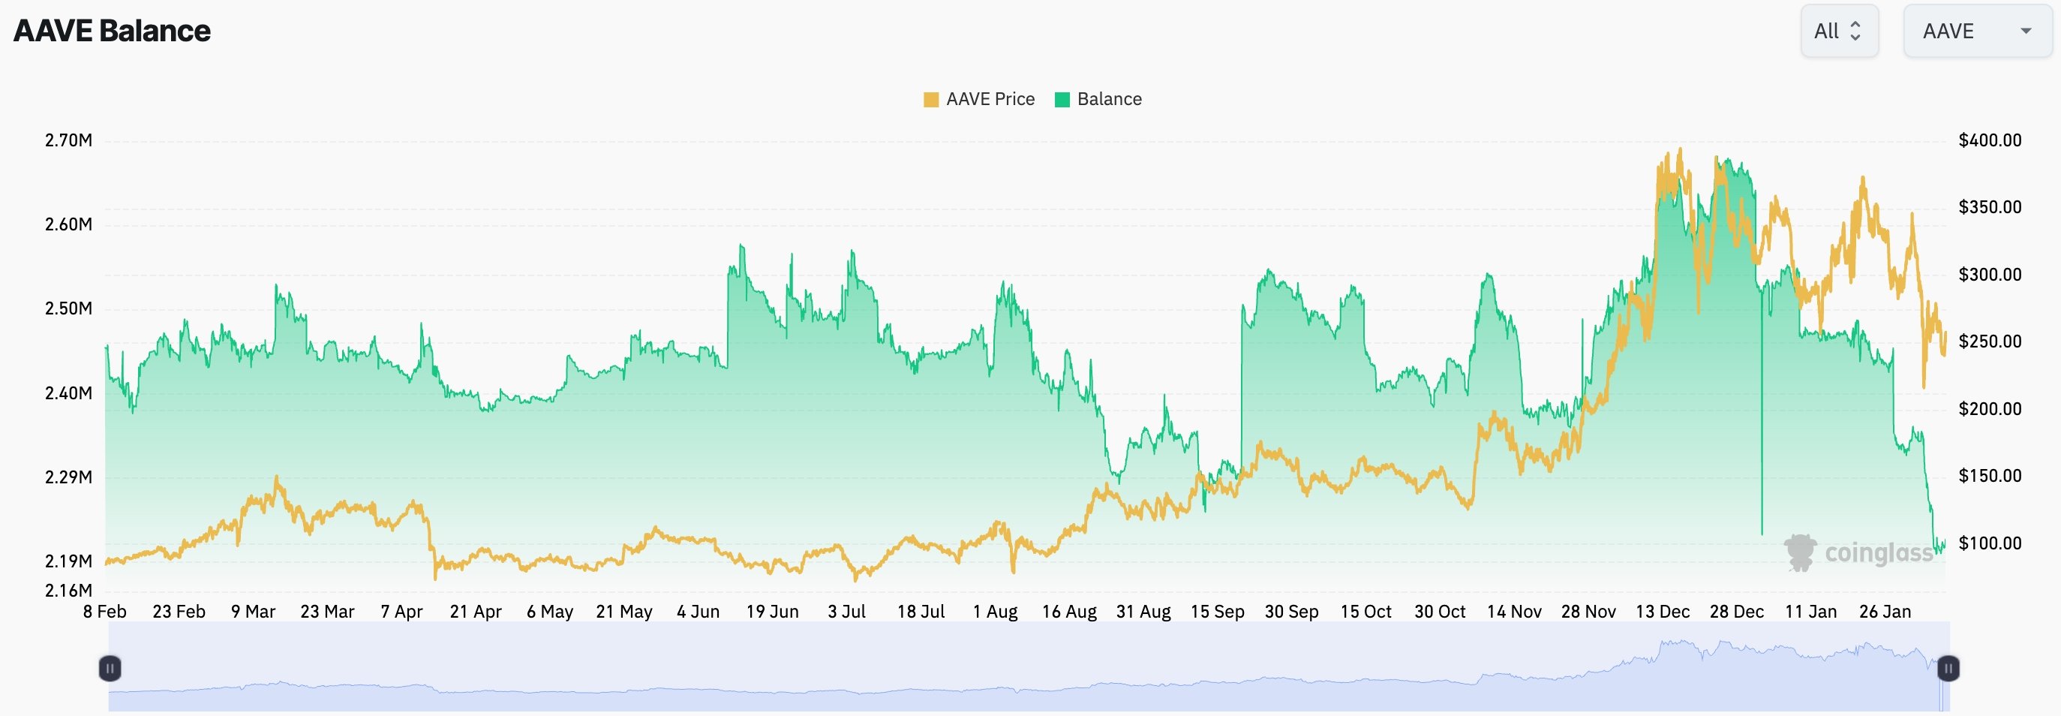Click the $200.00 price axis label
Image resolution: width=2061 pixels, height=716 pixels.
coord(1990,409)
